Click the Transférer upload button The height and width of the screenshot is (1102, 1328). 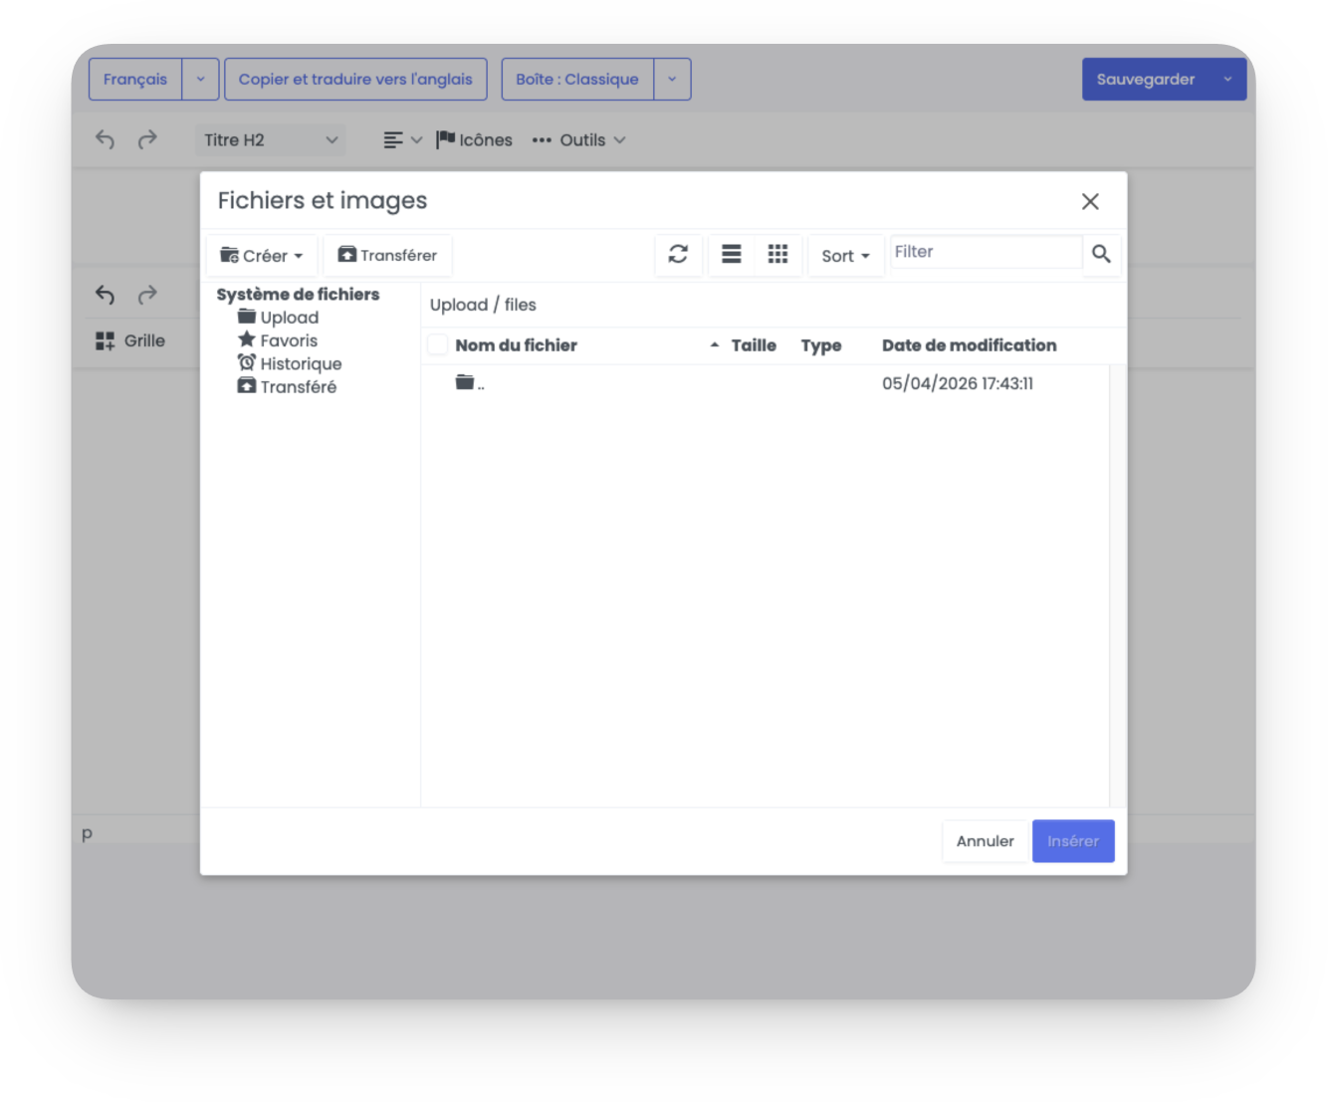coord(387,256)
